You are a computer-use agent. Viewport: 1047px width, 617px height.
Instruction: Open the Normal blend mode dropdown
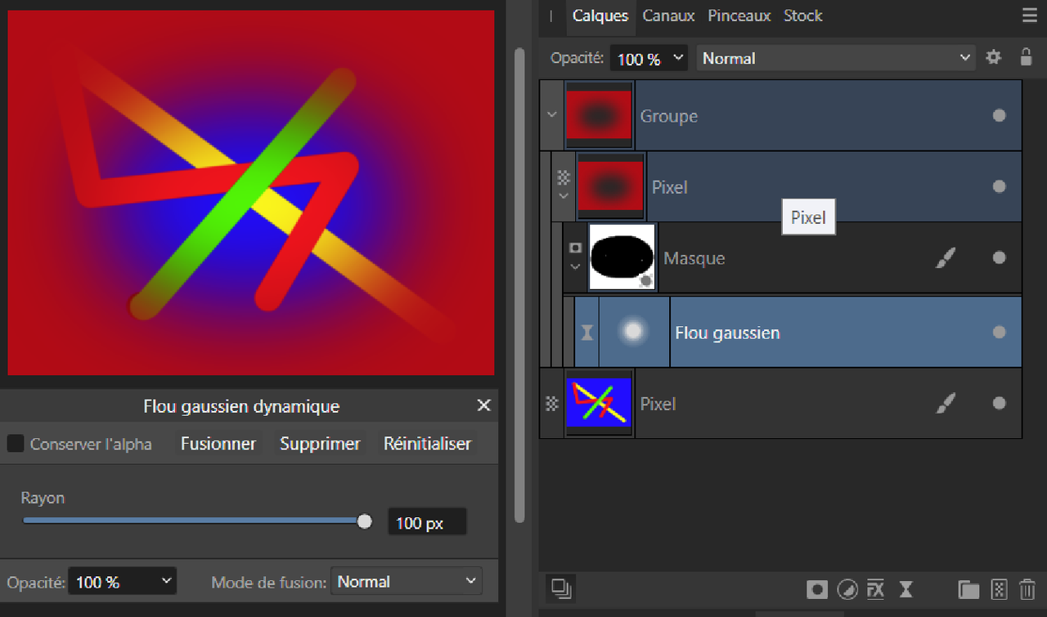click(x=835, y=57)
